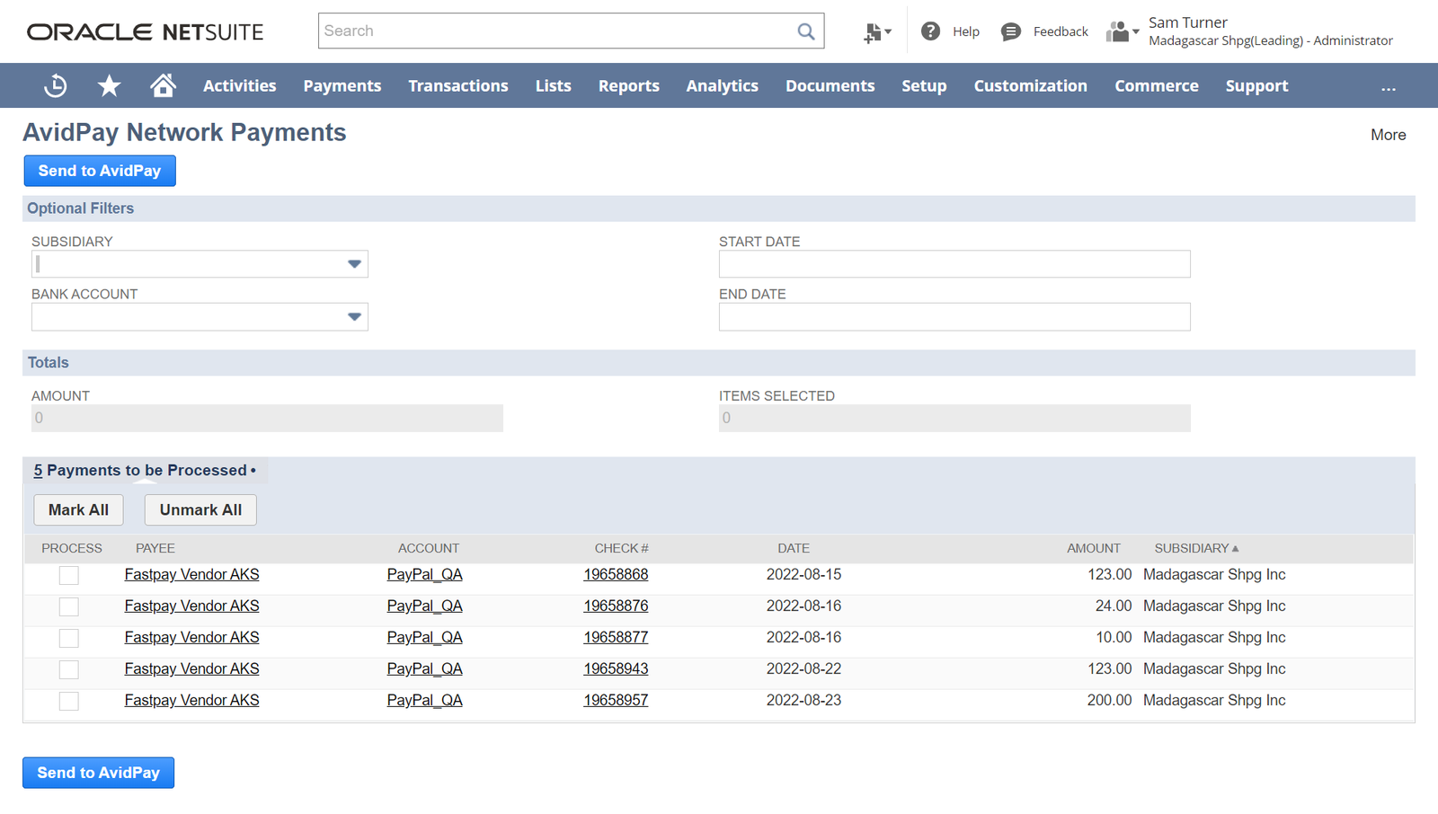Click the Account column header
Viewport: 1438px width, 814px height.
[429, 548]
